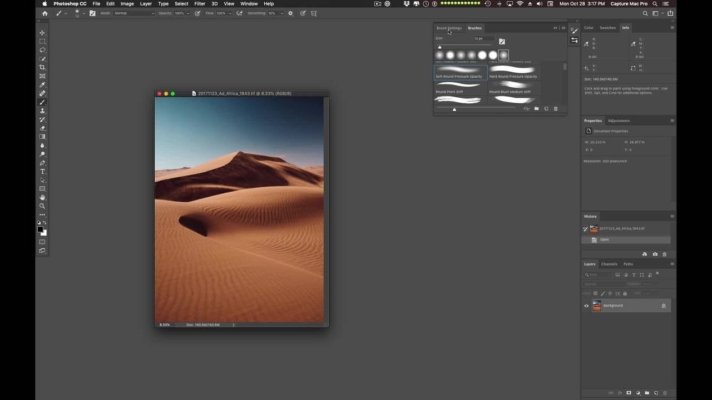Switch to the Channels tab
This screenshot has height=400, width=712.
[x=609, y=264]
